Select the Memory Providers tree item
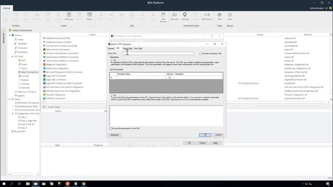The height and width of the screenshot is (187, 333). pos(27,92)
